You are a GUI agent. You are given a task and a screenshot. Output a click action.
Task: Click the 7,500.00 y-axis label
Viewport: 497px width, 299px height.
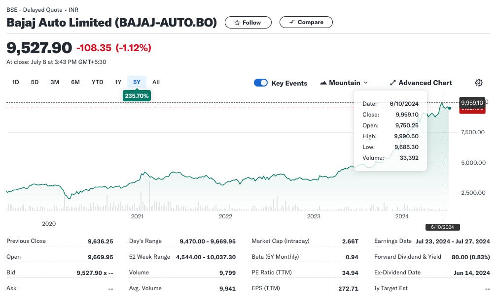tap(472, 132)
